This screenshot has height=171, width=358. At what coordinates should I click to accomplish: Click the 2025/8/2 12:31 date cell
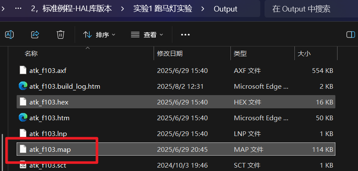[180, 86]
